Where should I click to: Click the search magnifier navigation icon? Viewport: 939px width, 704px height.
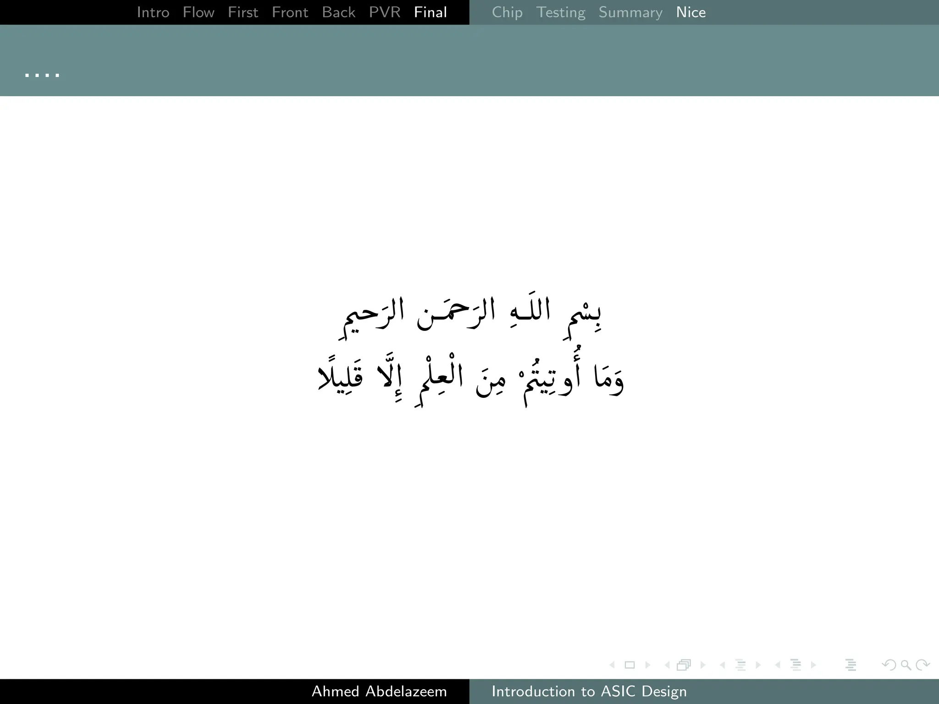tap(906, 665)
